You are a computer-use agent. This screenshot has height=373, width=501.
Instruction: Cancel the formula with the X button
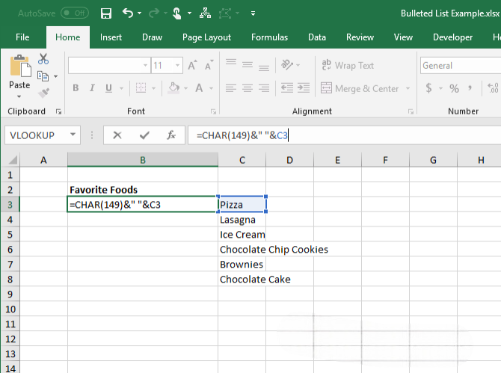117,135
